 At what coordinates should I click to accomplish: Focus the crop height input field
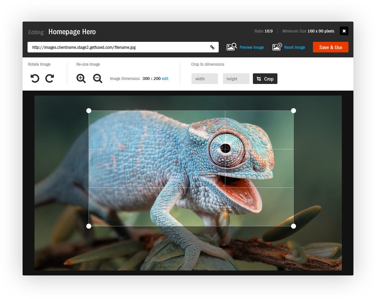[x=236, y=79]
